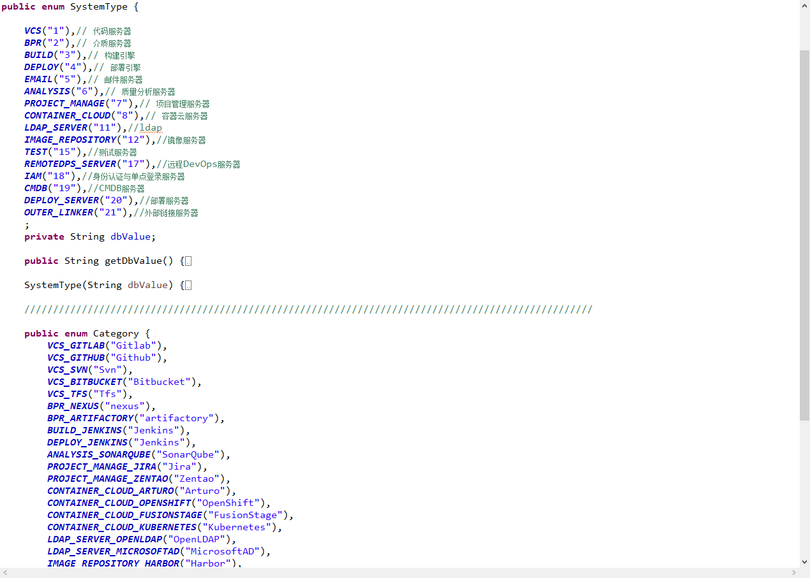Image resolution: width=810 pixels, height=578 pixels.
Task: Expand the folded getDbValue() method body
Action: click(188, 261)
